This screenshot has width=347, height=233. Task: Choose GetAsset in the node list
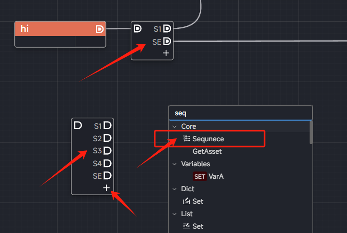[x=207, y=151]
